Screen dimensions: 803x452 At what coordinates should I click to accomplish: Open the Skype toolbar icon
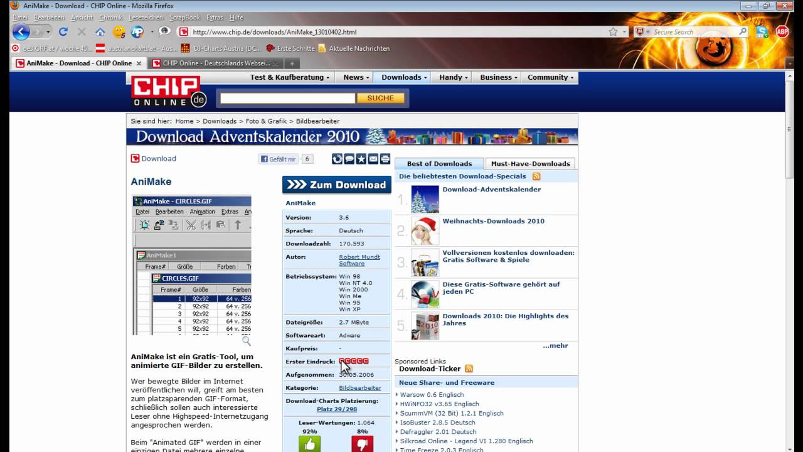tap(762, 31)
